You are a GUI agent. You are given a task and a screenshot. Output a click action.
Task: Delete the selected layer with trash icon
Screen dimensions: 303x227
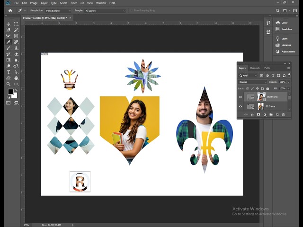pyautogui.click(x=283, y=114)
